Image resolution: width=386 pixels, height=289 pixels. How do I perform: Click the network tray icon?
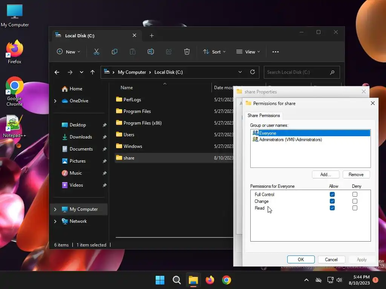tap(330, 280)
